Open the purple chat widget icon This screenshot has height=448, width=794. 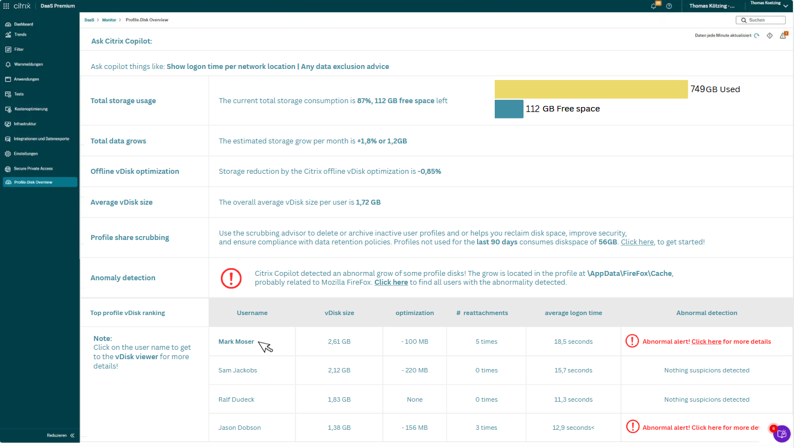click(782, 434)
